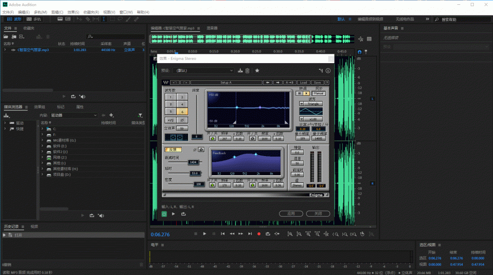The height and width of the screenshot is (275, 493).
Task: Open File icon in the Files panel
Action: (x=6, y=37)
